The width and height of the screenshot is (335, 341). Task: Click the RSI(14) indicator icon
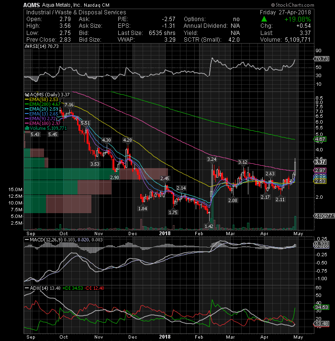[x=27, y=46]
